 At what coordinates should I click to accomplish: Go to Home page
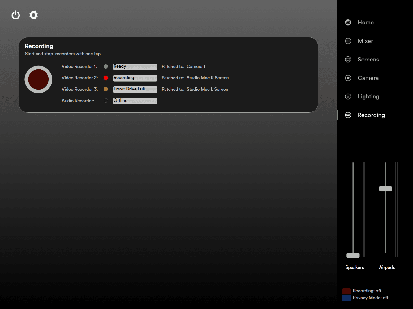(x=366, y=22)
